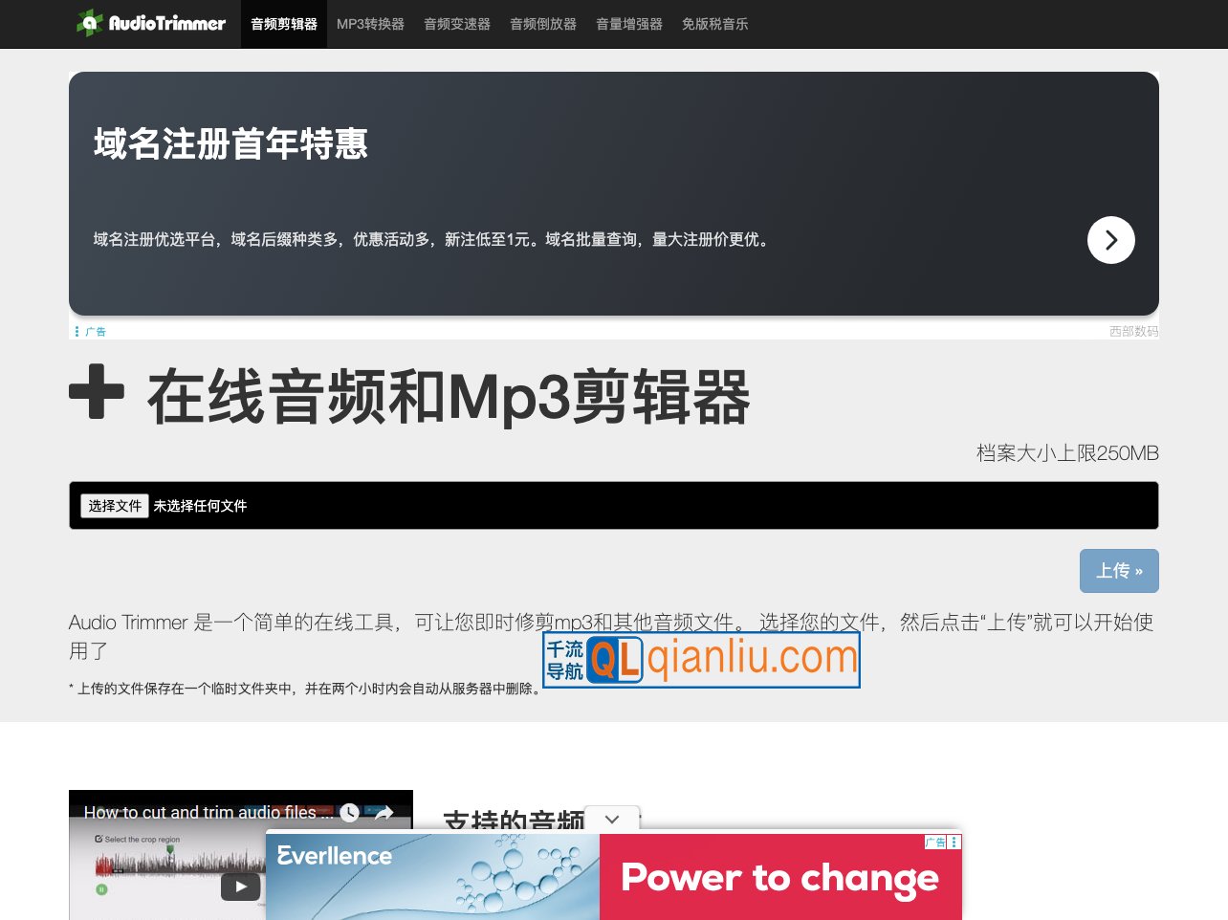Open the 音频剪辑器 tab
Image resolution: width=1228 pixels, height=920 pixels.
coord(283,24)
